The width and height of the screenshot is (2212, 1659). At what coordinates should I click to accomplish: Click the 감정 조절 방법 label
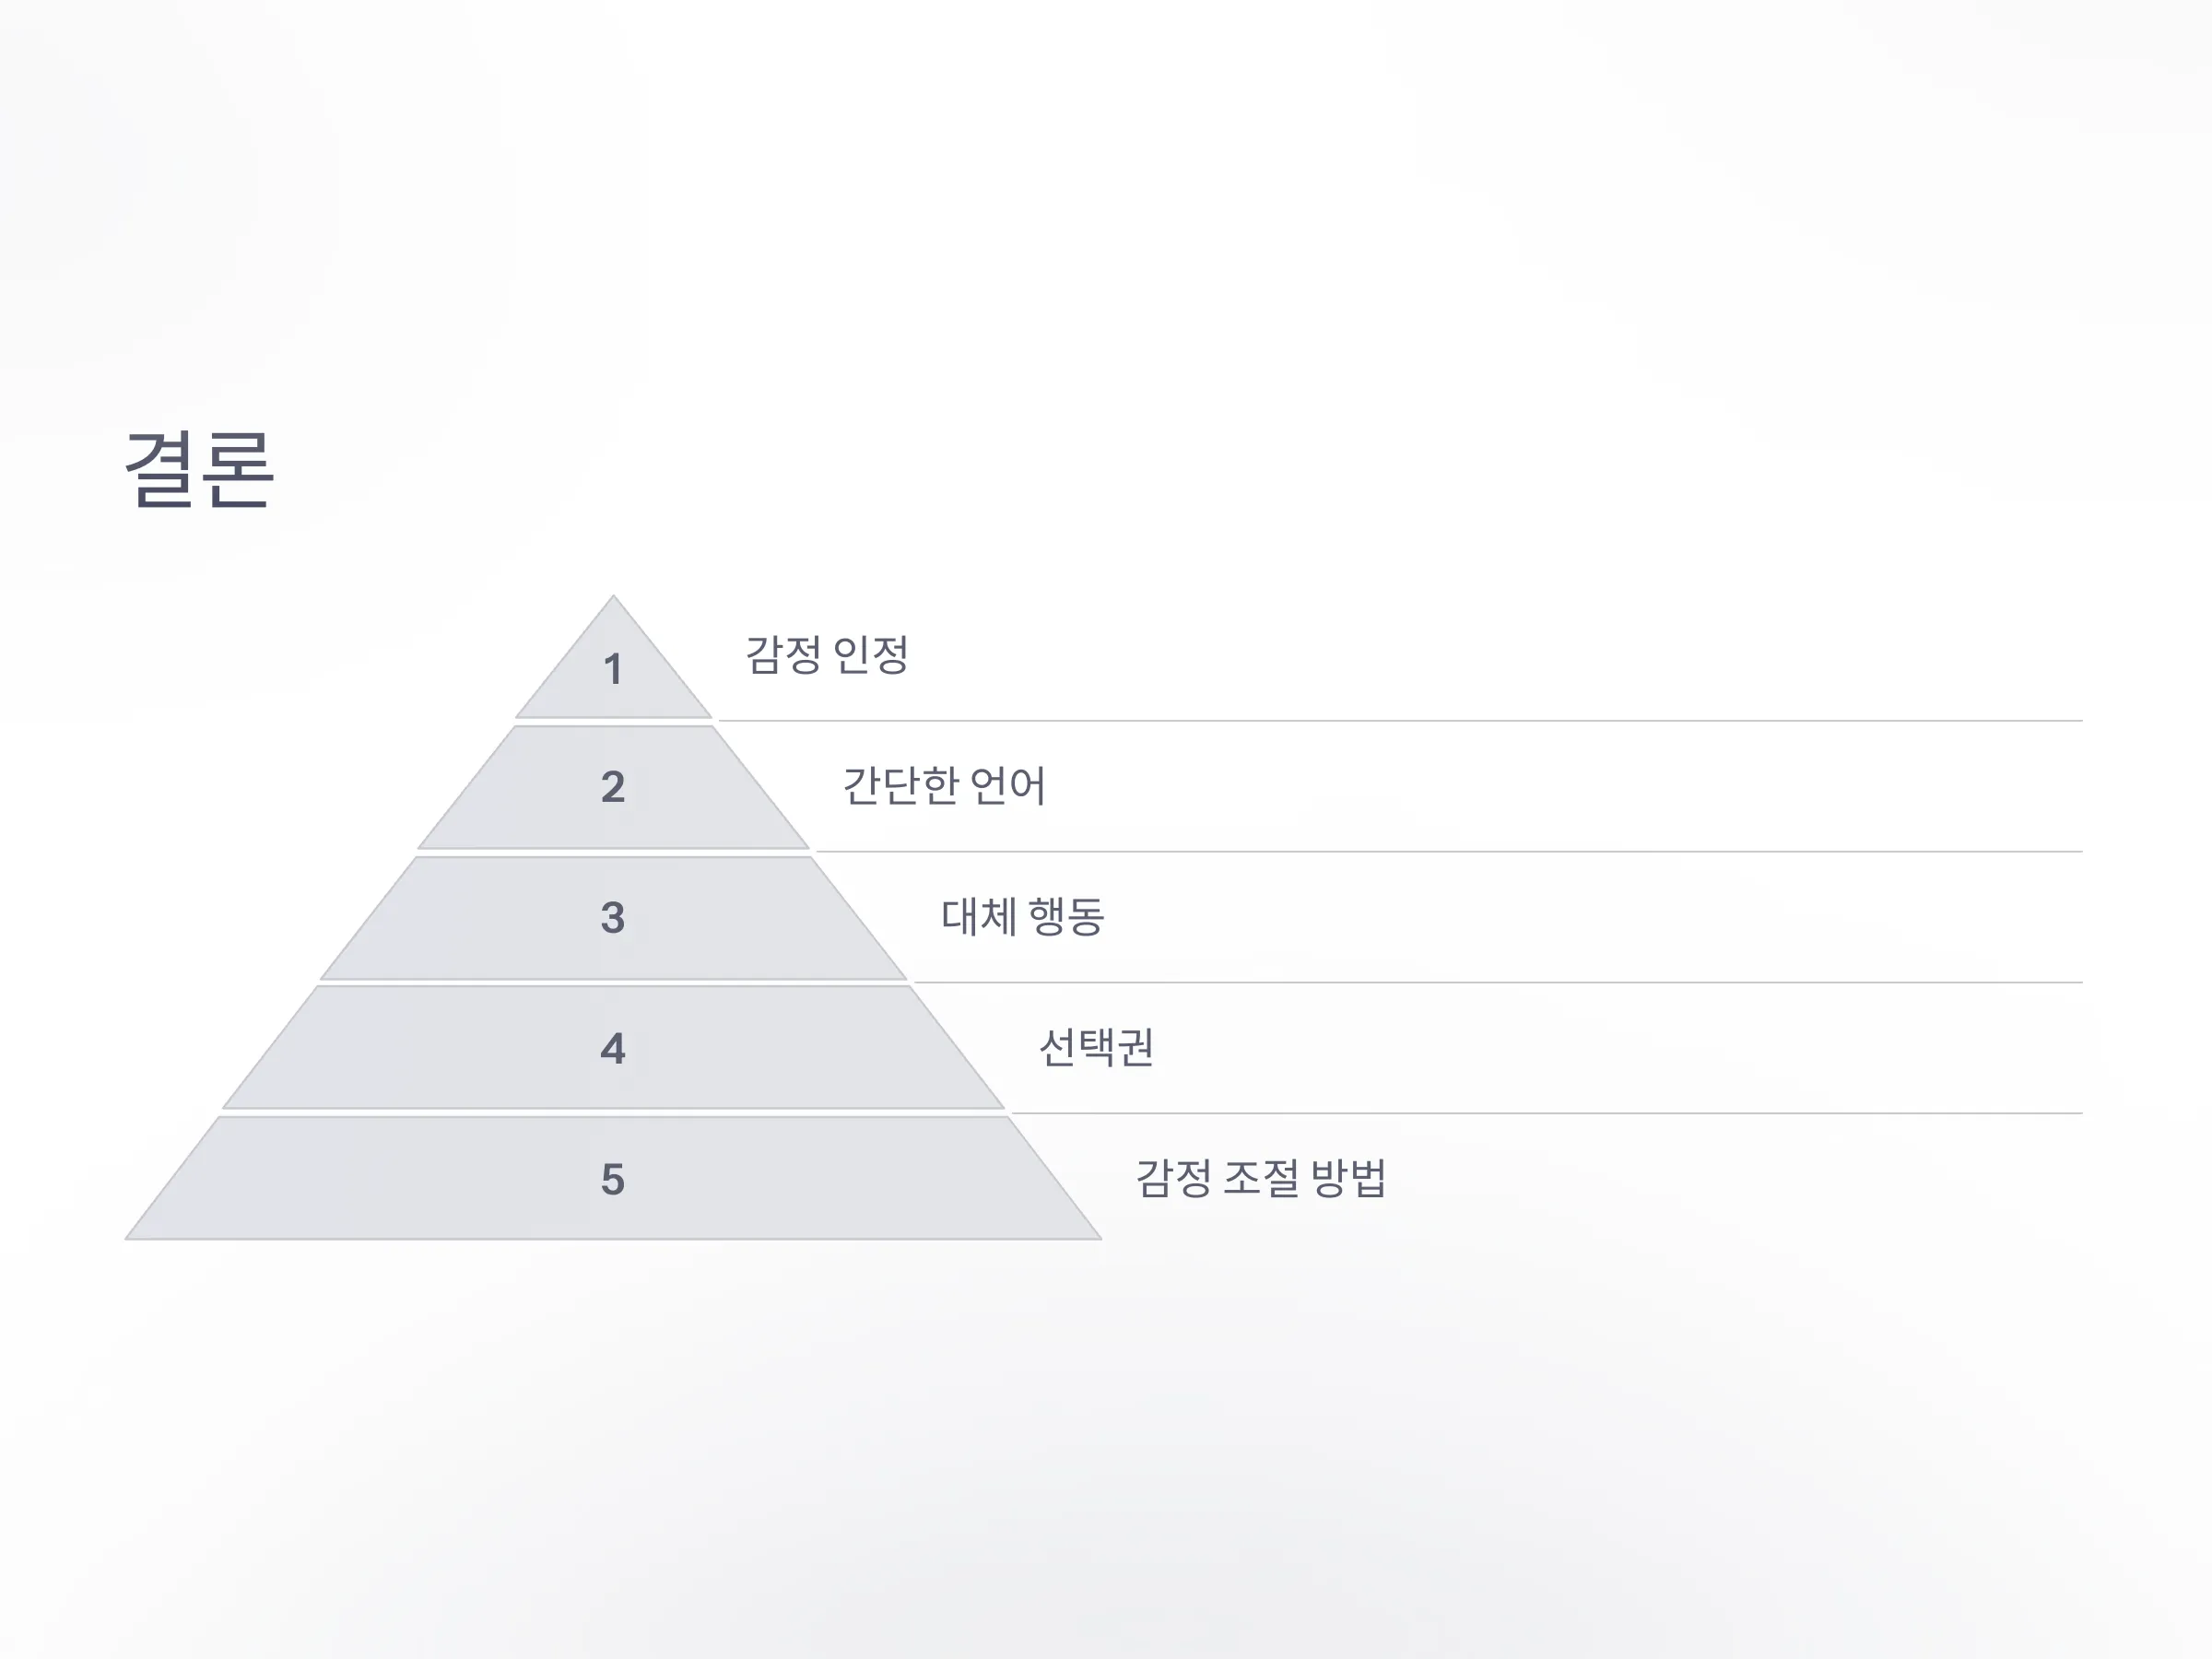1261,1178
